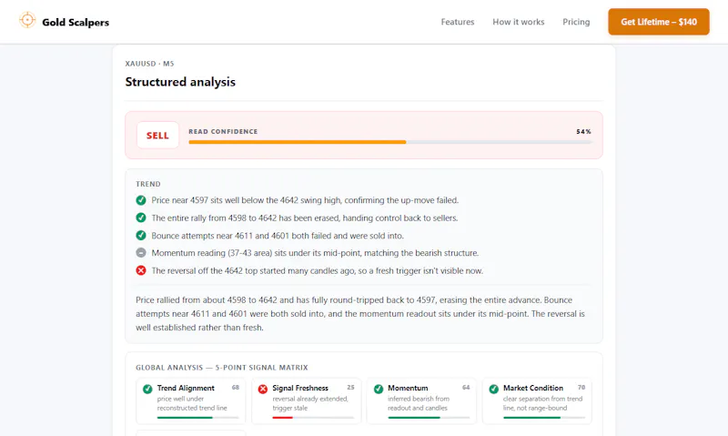Click text 'Bounce attempts near 4611 and 4601'
Image resolution: width=728 pixels, height=436 pixels.
point(220,236)
